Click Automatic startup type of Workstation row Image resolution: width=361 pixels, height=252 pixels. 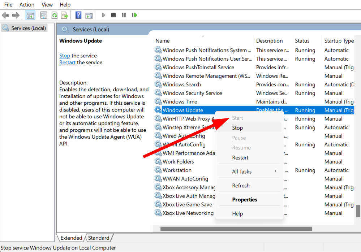pyautogui.click(x=336, y=170)
